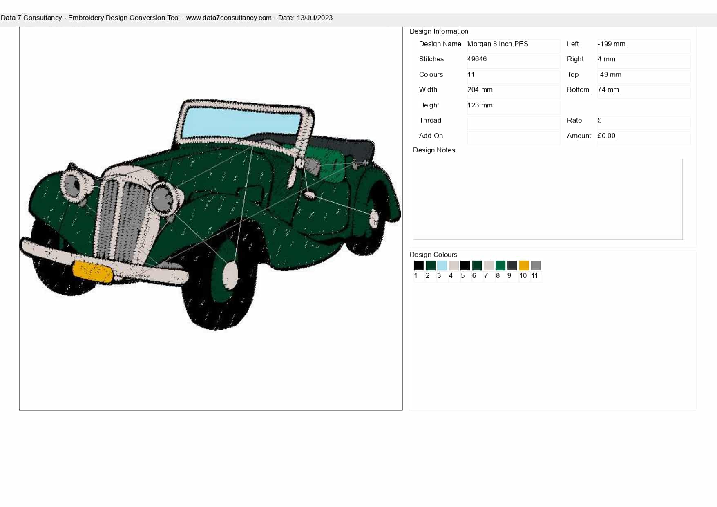Click the Top label
717x507 pixels.
click(573, 74)
